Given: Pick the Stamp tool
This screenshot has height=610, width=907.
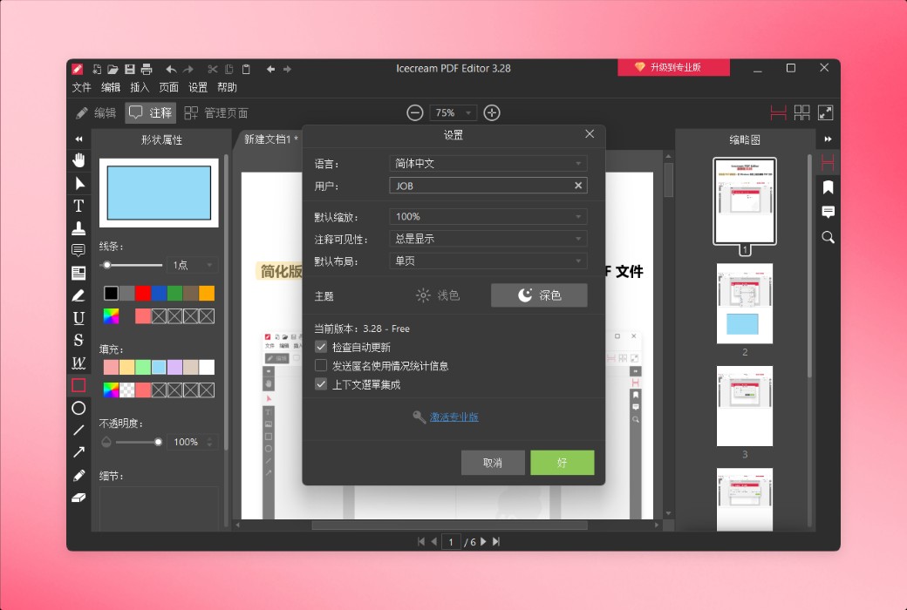Looking at the screenshot, I should tap(78, 228).
